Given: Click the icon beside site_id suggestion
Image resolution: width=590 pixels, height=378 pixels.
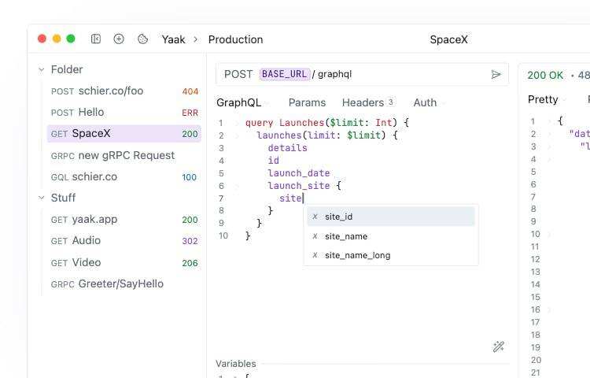Looking at the screenshot, I should [x=315, y=217].
